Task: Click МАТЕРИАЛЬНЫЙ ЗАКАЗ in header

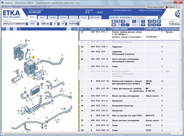Action: point(122,10)
